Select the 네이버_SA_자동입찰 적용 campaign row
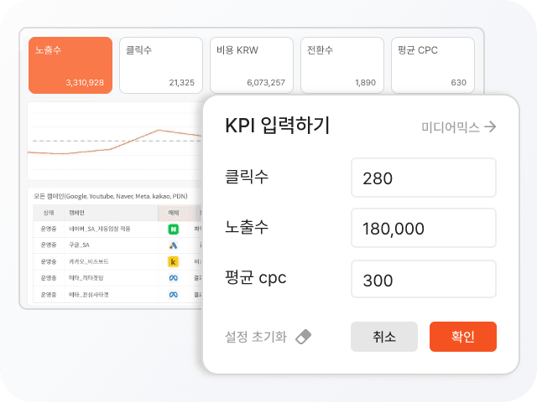537x402 pixels. click(117, 229)
